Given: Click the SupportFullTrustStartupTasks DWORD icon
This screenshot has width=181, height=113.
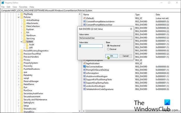Looking at the screenshot, I should 84,80.
